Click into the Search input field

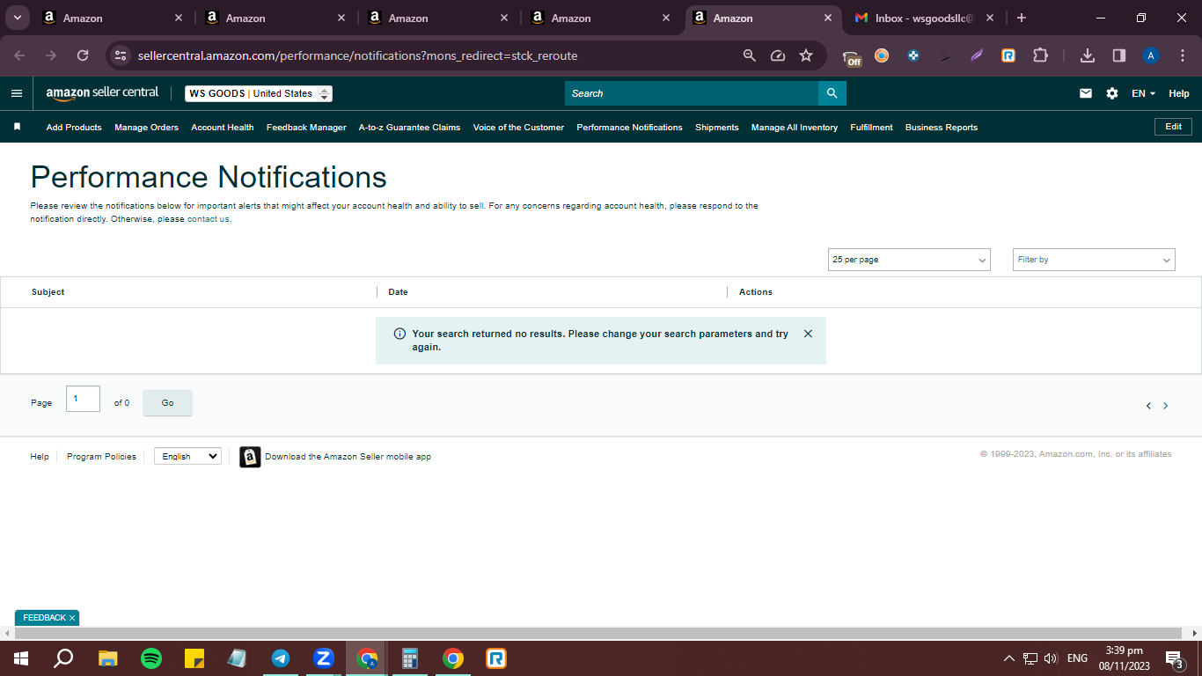[692, 93]
